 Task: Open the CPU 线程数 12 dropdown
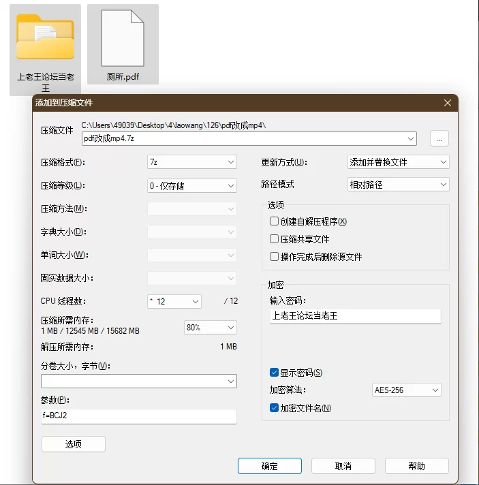[x=174, y=301]
